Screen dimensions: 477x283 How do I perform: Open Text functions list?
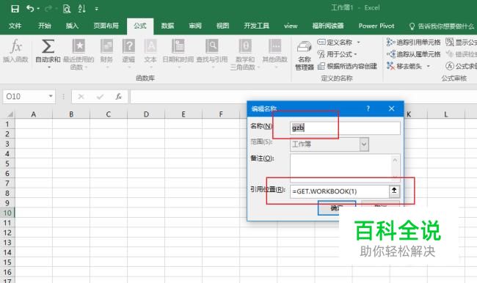pos(150,53)
